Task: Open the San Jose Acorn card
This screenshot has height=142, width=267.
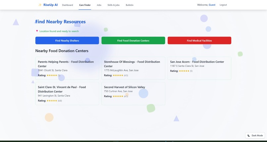Action: [199, 68]
